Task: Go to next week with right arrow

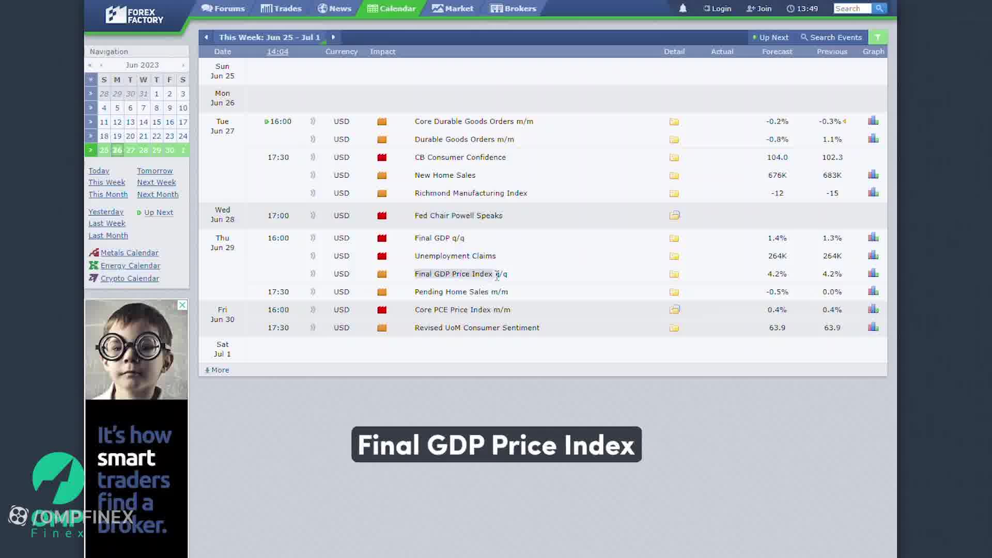Action: [x=333, y=37]
